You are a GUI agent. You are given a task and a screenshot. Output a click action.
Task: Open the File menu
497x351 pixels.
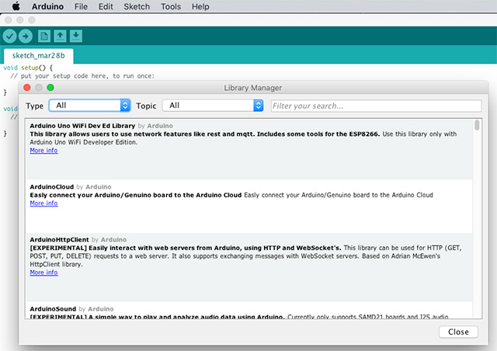click(81, 6)
